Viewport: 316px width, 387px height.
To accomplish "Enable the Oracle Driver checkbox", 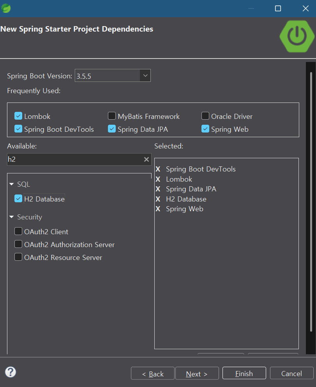I will 205,116.
